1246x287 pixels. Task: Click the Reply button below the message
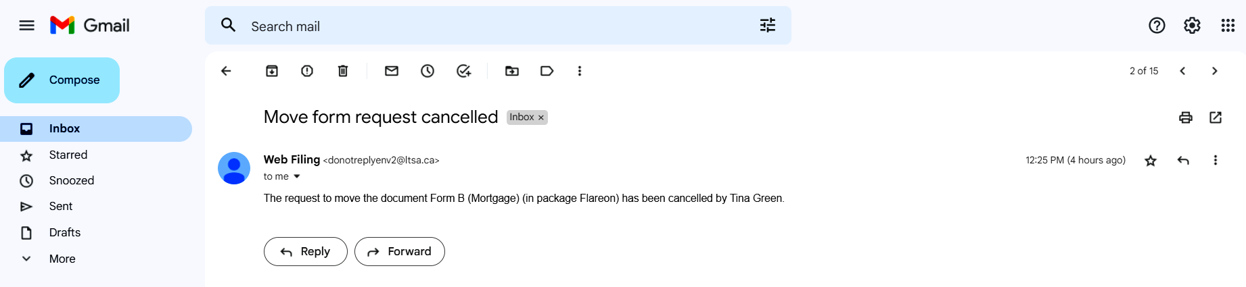point(306,251)
